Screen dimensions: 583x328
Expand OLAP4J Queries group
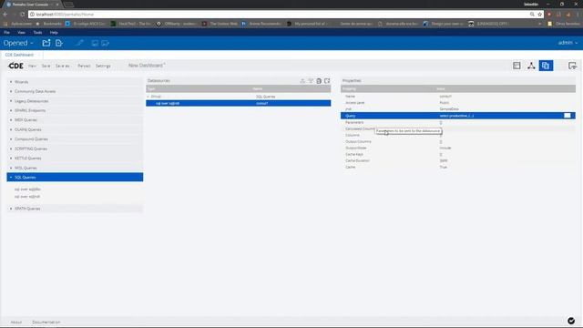[75, 129]
